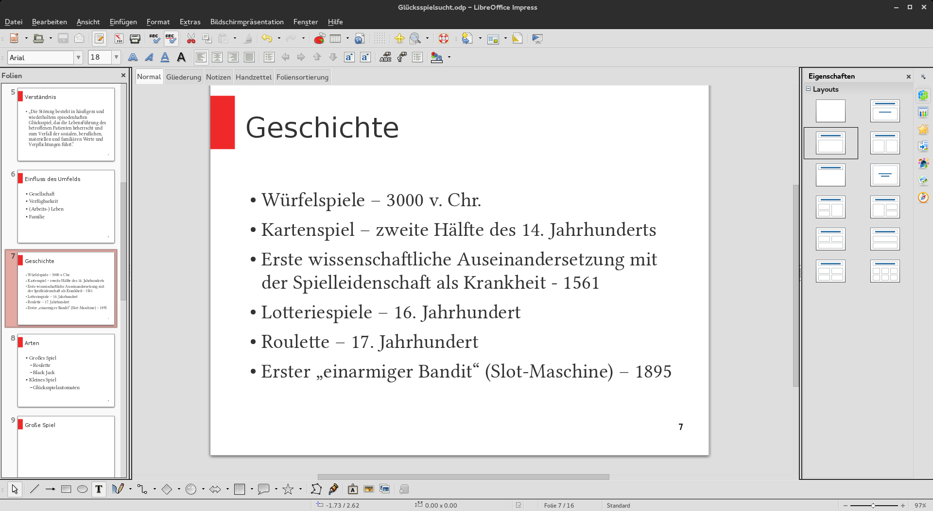
Task: Open the font name dropdown
Action: (78, 57)
